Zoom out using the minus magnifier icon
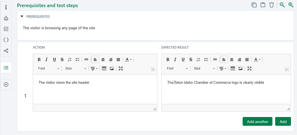This screenshot has height=135, width=297. point(282,5)
